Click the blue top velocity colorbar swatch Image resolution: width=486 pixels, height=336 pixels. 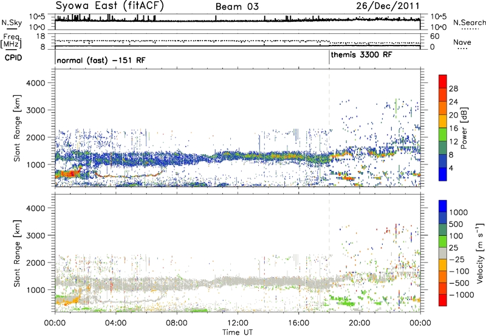(x=443, y=206)
